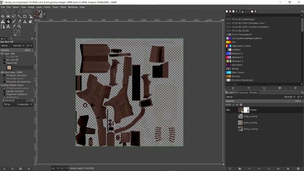Toggle lock alpha channel icon

241,104
